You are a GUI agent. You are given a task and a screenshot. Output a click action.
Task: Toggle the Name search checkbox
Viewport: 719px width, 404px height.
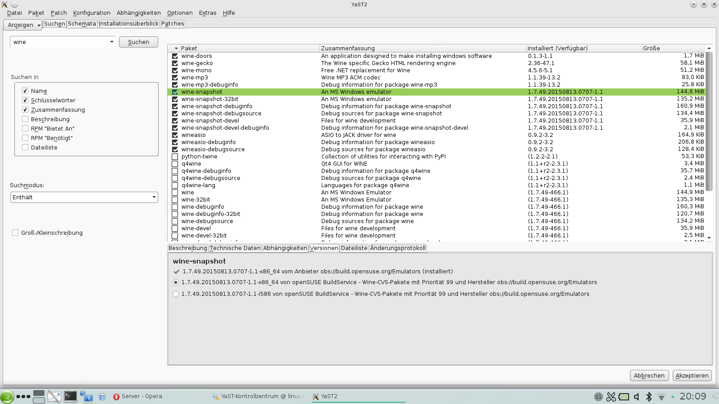(25, 91)
